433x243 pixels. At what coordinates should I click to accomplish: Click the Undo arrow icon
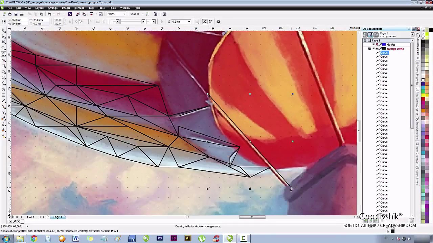[49, 14]
